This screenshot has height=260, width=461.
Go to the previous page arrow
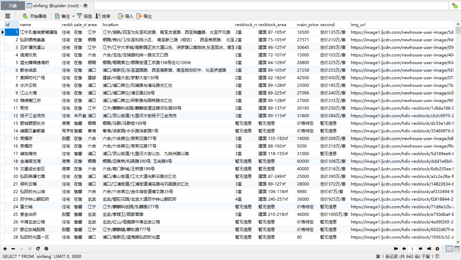coord(404,249)
